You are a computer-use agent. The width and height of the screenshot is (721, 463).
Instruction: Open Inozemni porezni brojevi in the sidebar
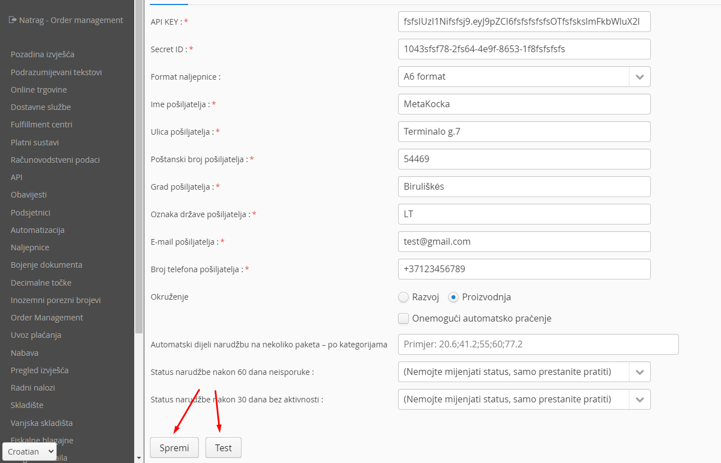pyautogui.click(x=56, y=300)
